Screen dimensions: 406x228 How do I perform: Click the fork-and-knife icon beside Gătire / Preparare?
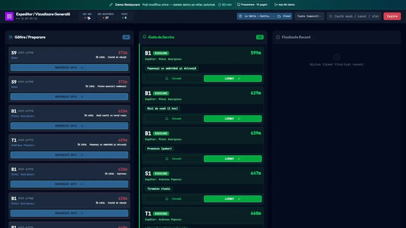11,37
